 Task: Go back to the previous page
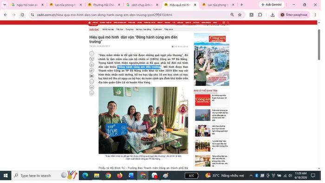[6, 15]
